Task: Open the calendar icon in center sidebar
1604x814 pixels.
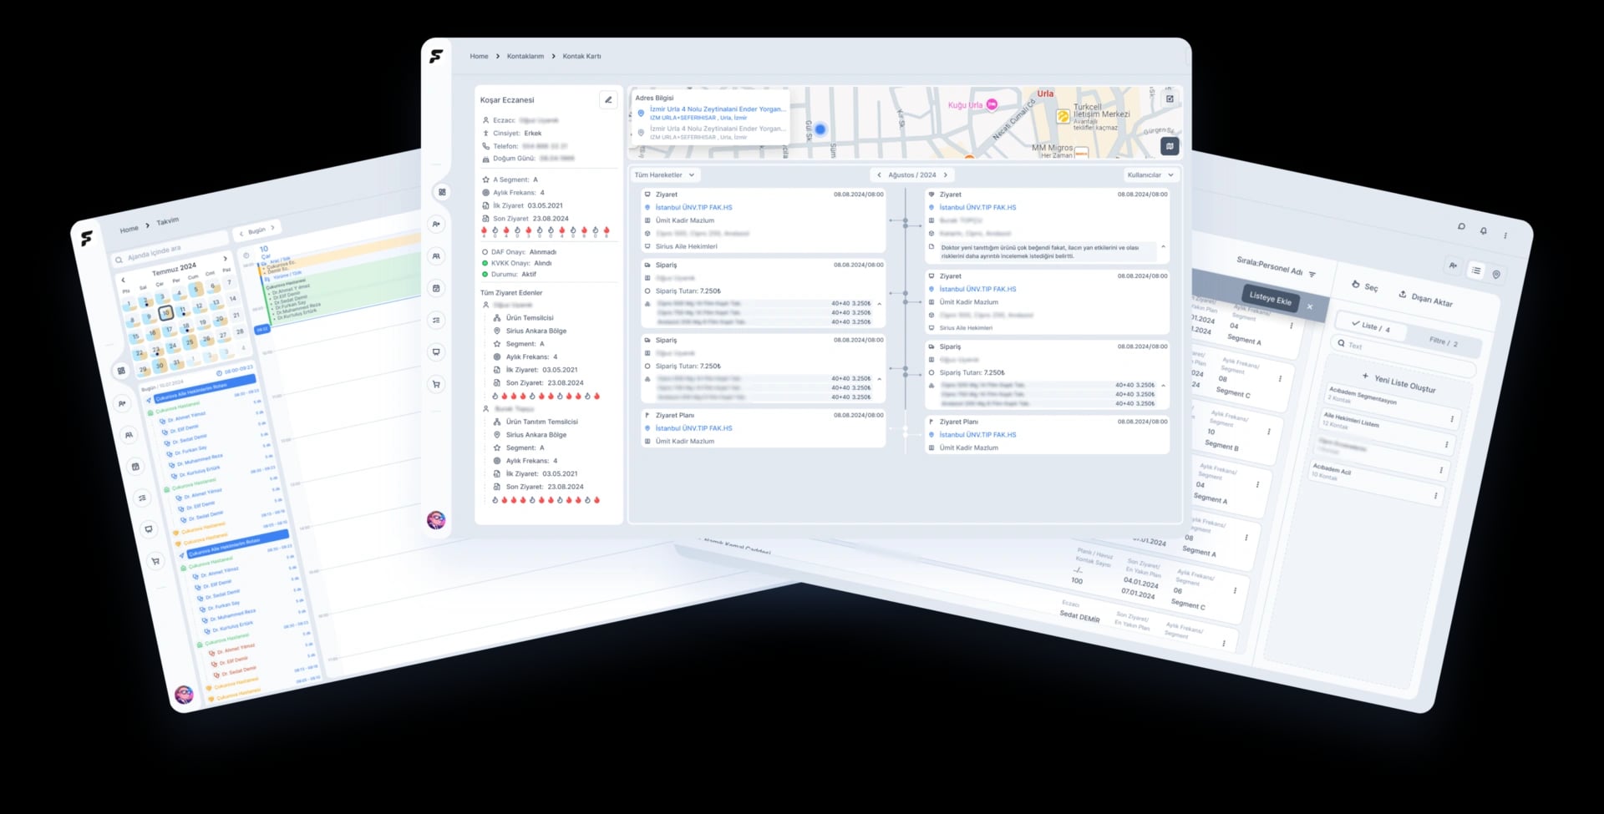Action: point(436,288)
